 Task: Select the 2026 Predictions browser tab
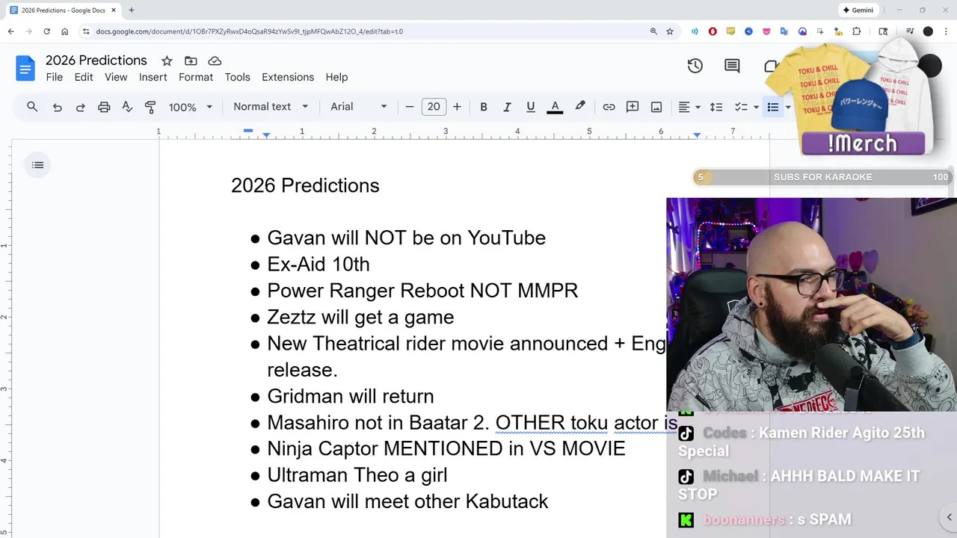[x=63, y=10]
